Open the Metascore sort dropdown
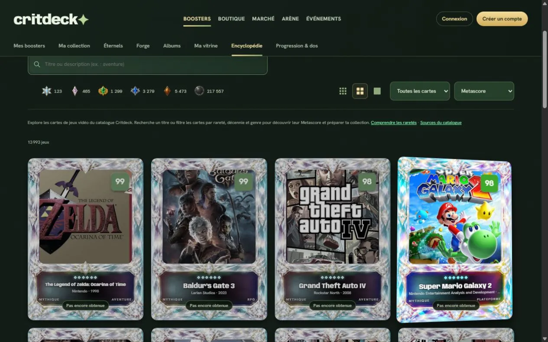This screenshot has height=342, width=548. click(484, 91)
